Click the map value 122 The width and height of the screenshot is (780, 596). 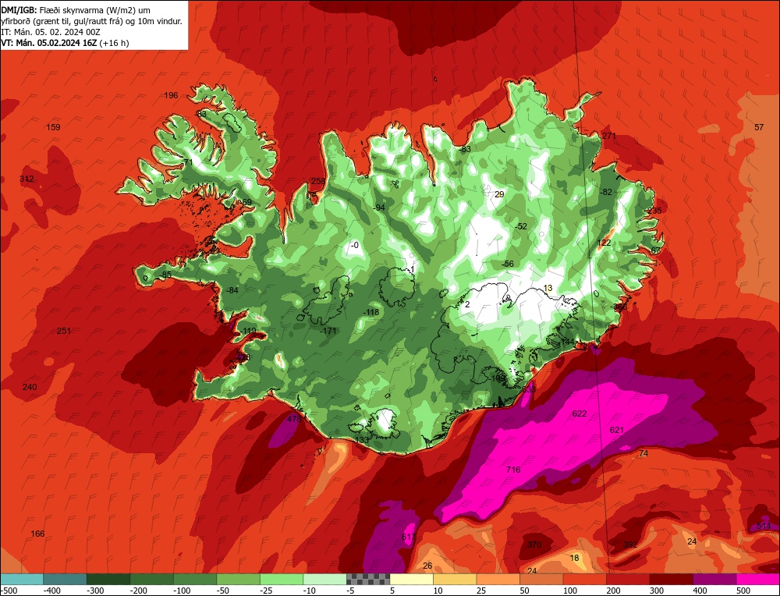click(604, 243)
